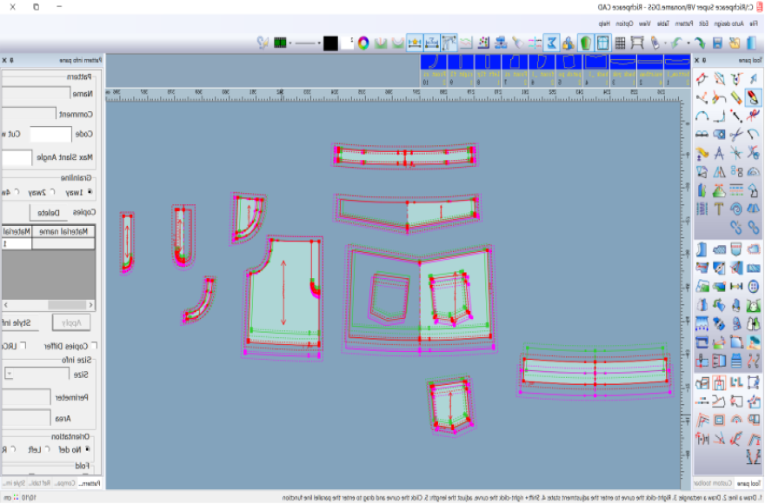Click the black color swatch in toolbar

[330, 42]
